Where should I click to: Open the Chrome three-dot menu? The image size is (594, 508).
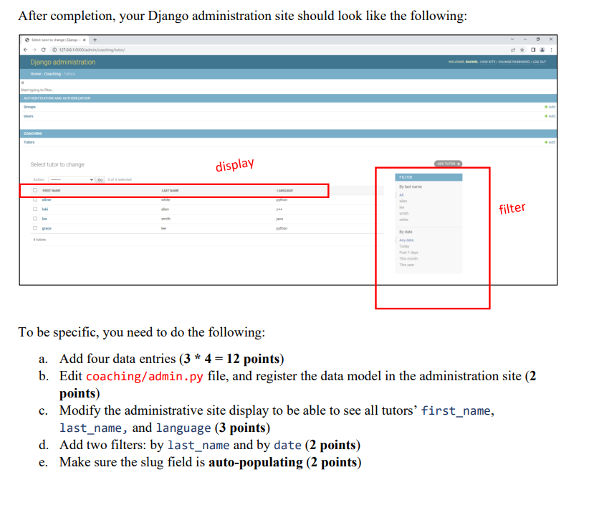tap(552, 50)
